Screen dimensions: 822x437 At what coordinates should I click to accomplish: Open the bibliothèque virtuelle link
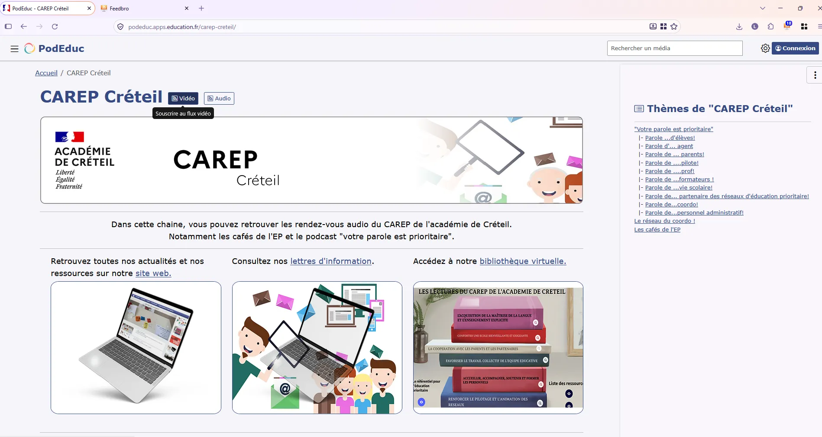(523, 261)
